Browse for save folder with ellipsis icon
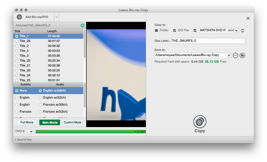Viewport: 267px width, 162px height. point(235,55)
